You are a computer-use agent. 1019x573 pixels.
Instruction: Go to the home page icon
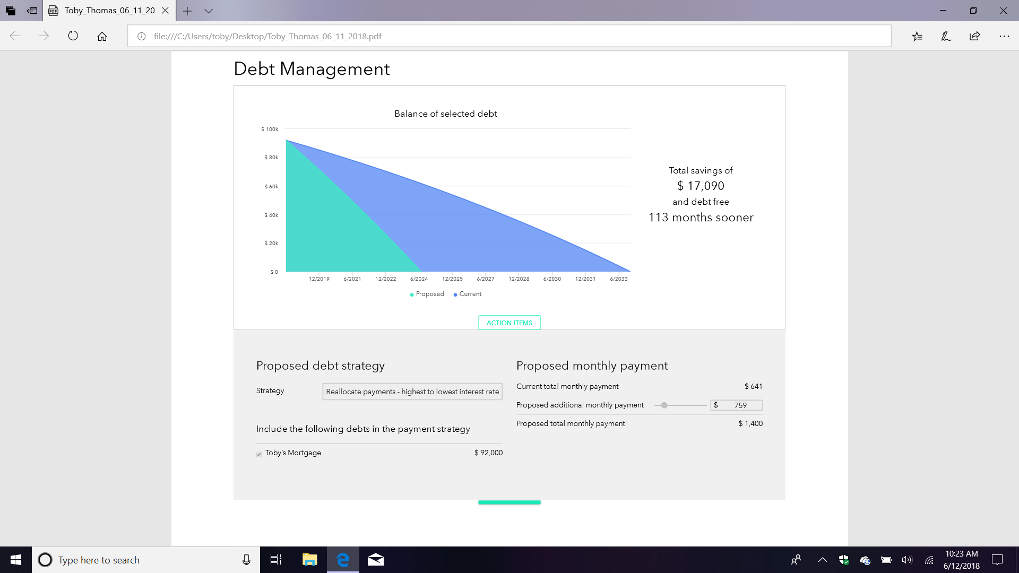pos(102,36)
